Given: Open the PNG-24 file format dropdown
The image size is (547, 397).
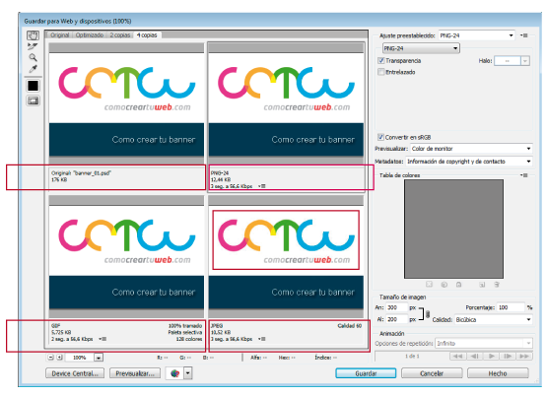Looking at the screenshot, I should click(421, 48).
